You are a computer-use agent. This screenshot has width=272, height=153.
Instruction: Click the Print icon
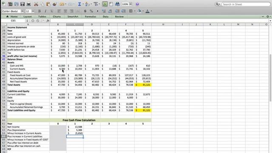pyautogui.click(x=29, y=4)
